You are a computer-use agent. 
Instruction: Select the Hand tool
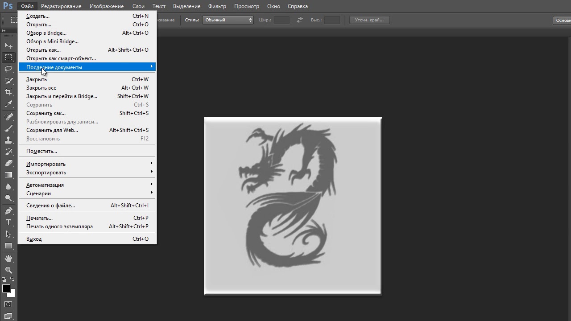8,259
